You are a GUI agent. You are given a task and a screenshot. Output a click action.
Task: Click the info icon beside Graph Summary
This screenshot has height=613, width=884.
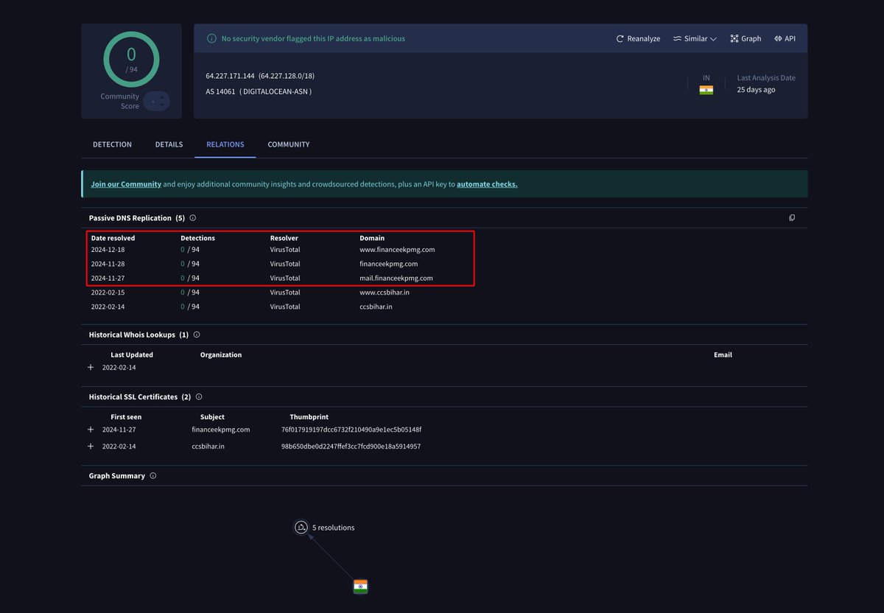point(152,475)
